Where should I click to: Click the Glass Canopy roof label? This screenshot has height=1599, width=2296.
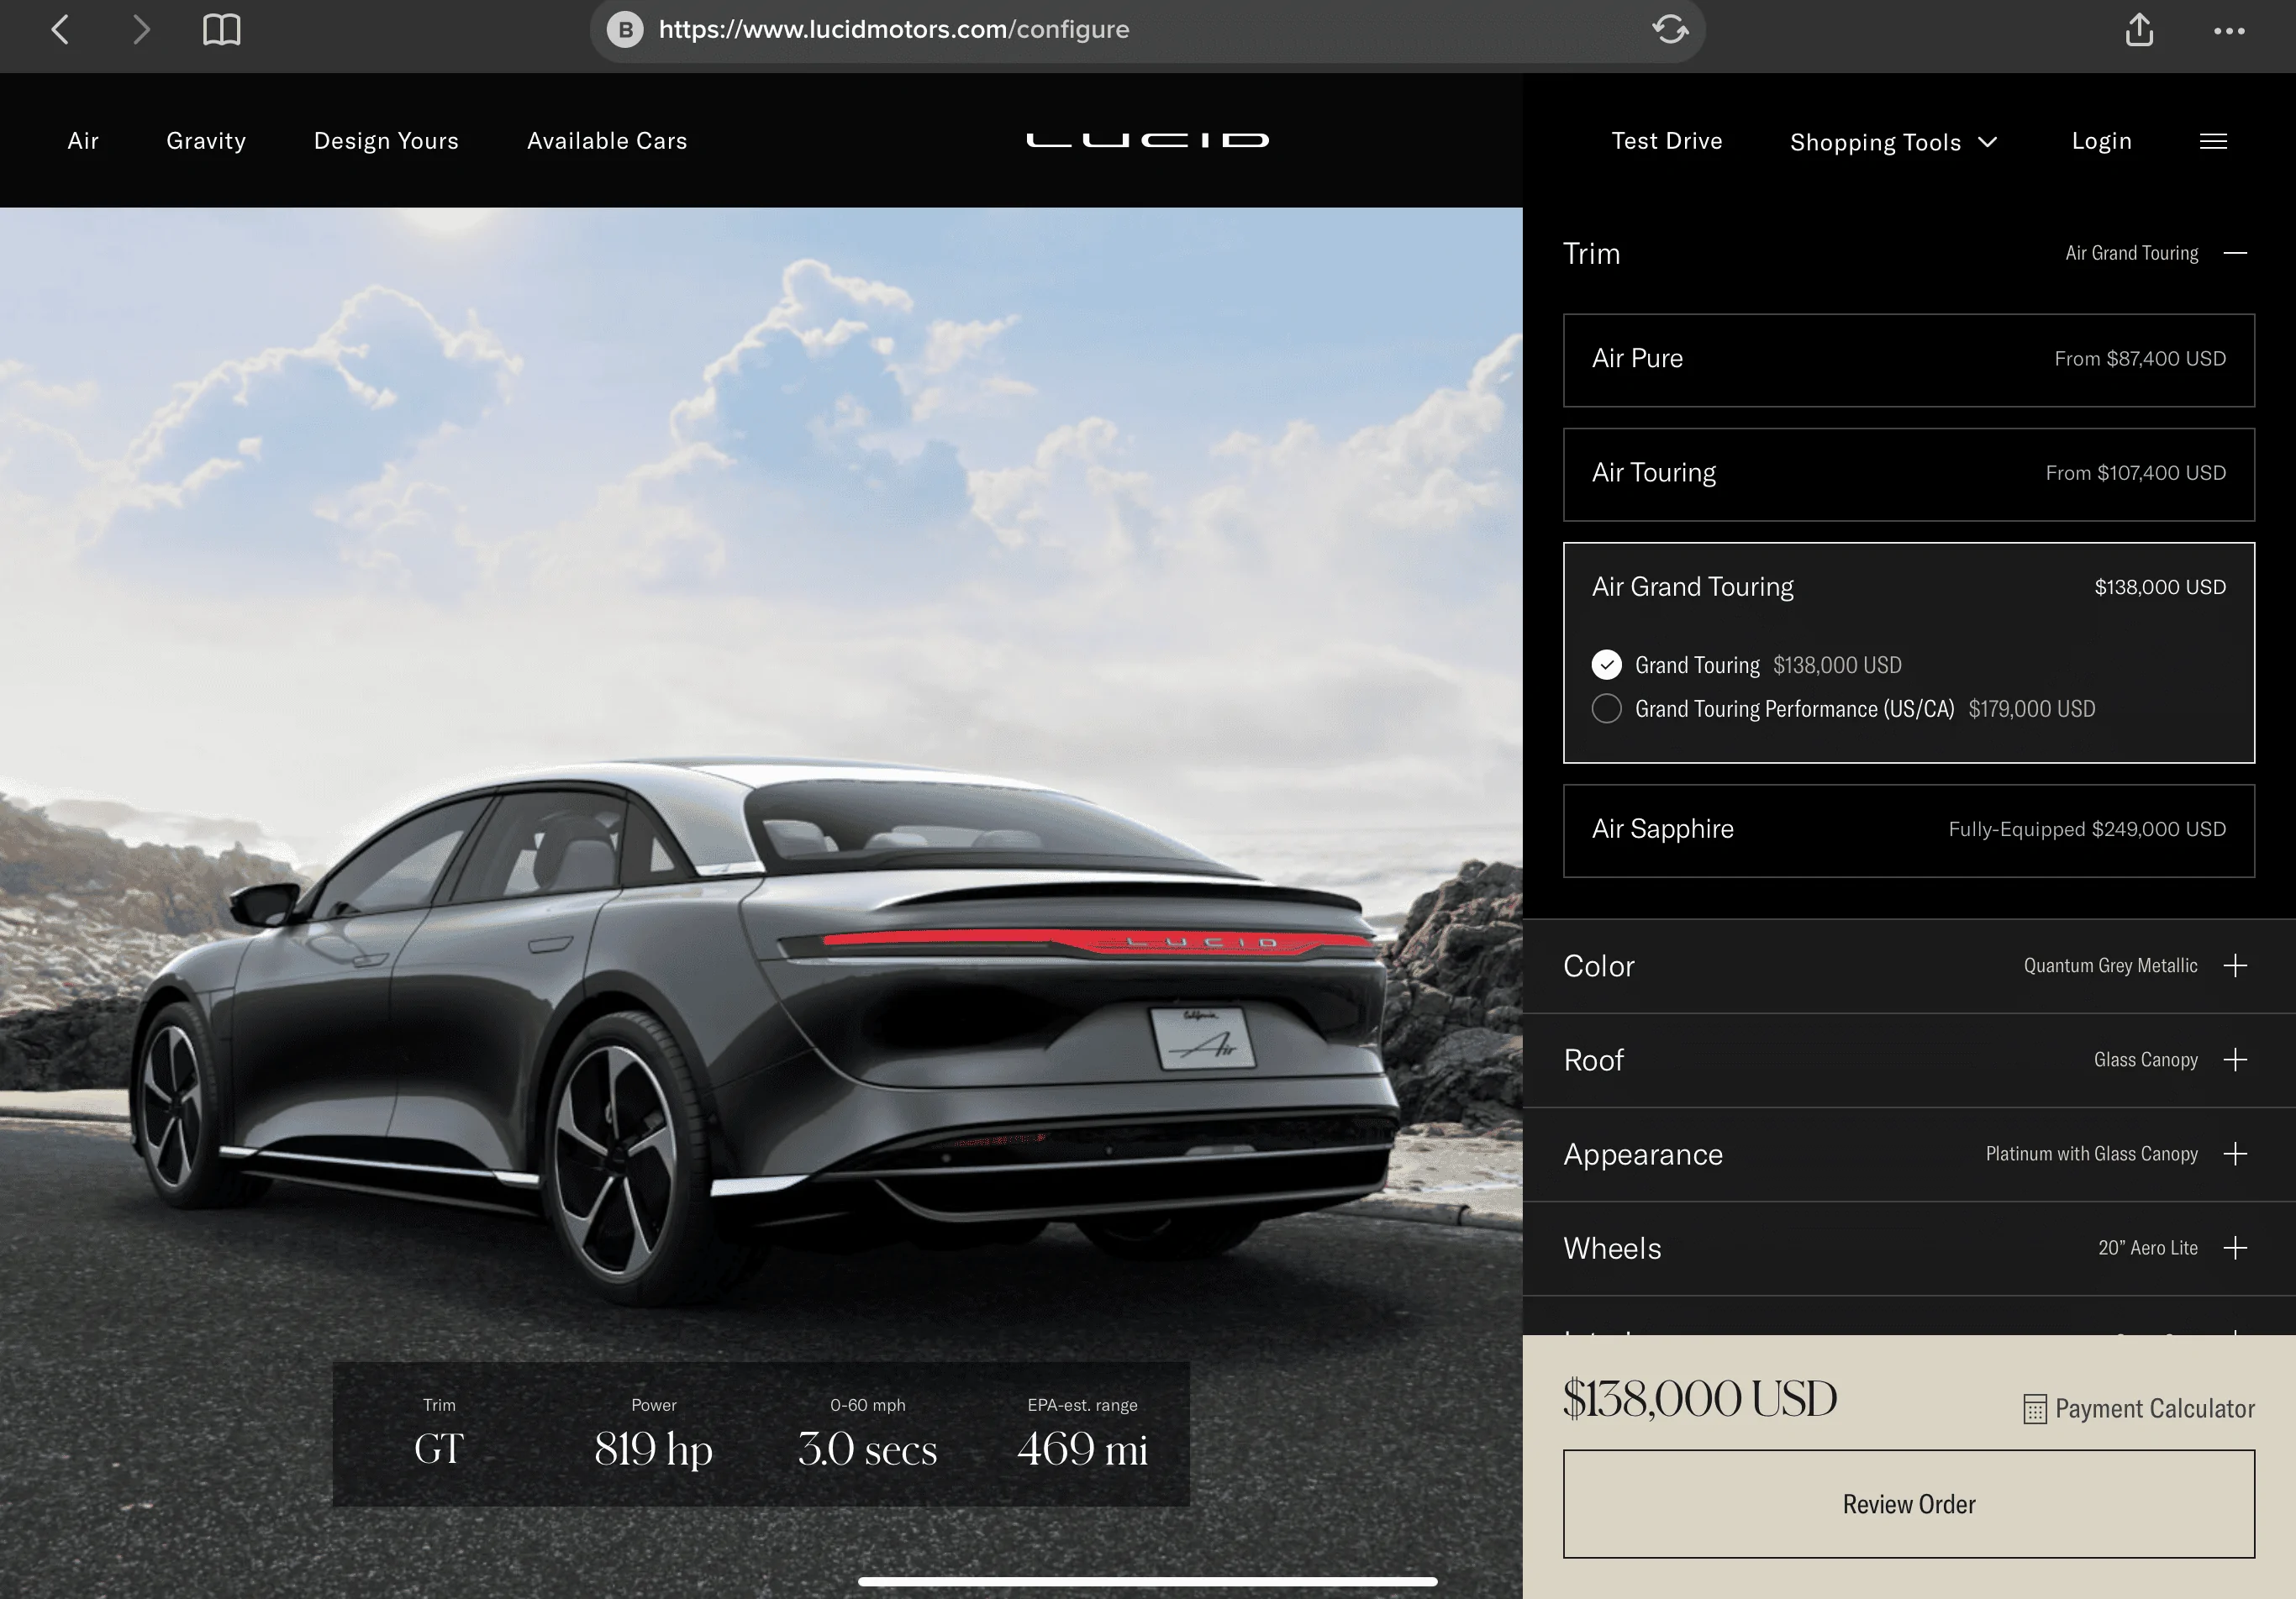(x=2145, y=1059)
